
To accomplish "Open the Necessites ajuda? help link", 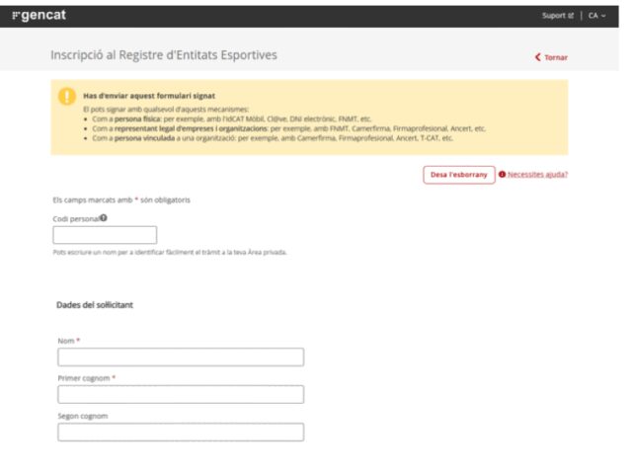I will click(x=537, y=175).
